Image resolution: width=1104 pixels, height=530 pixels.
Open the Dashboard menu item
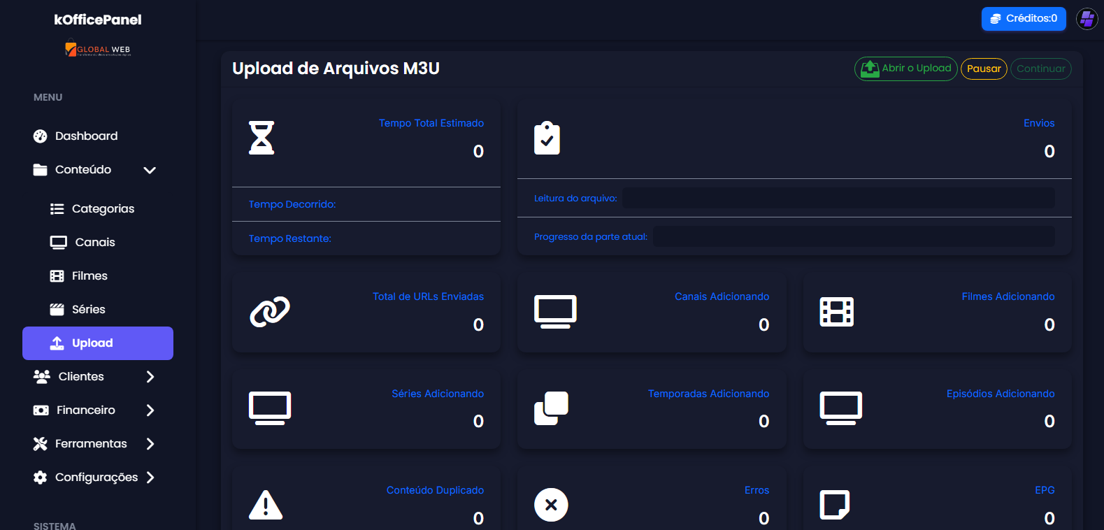86,136
